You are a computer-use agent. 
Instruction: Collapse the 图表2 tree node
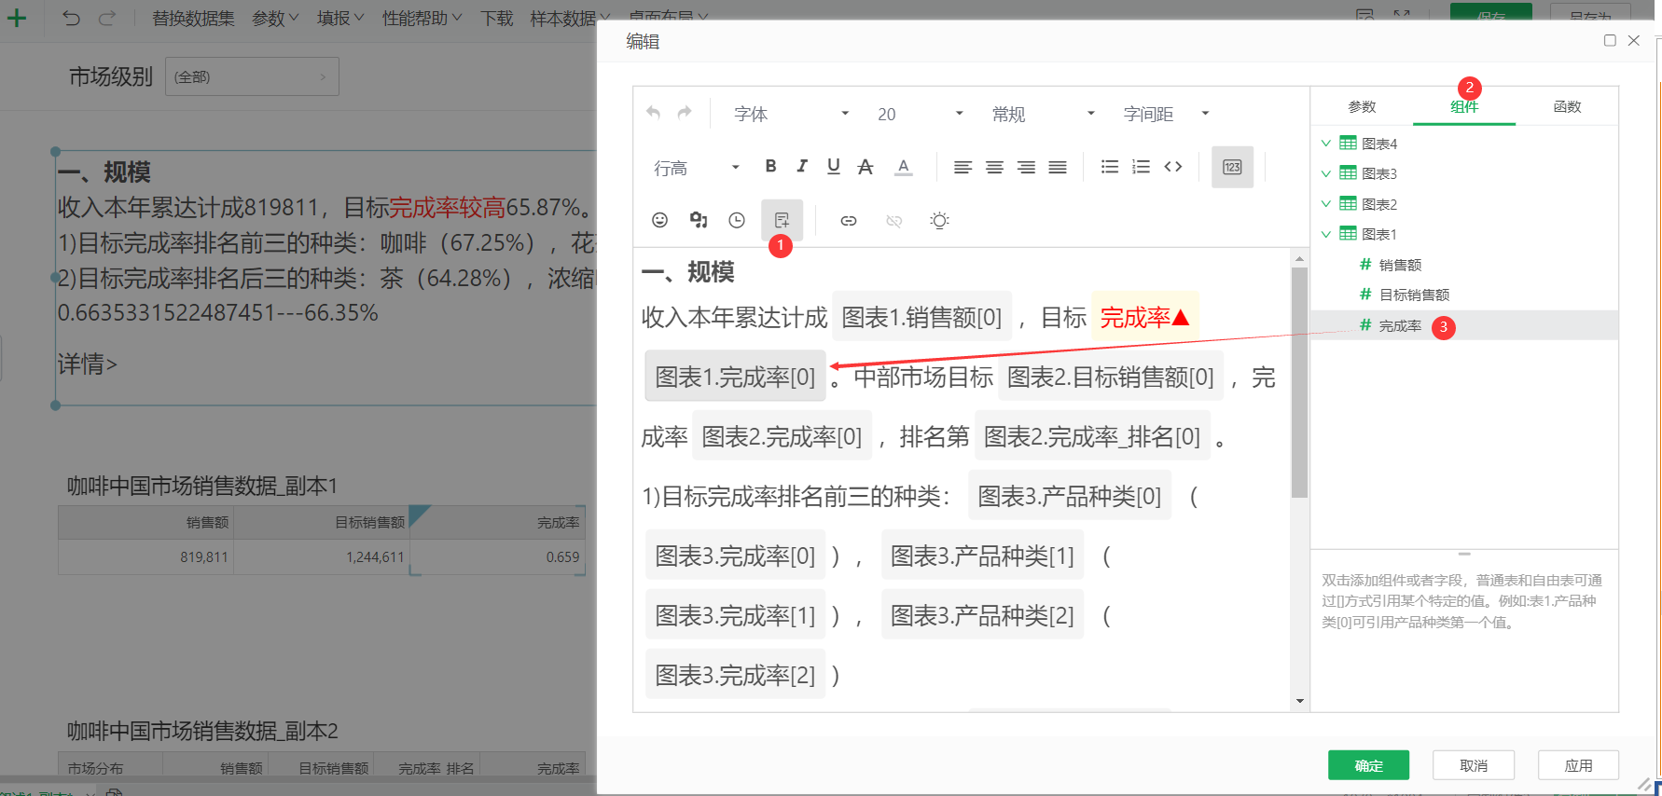(1326, 203)
